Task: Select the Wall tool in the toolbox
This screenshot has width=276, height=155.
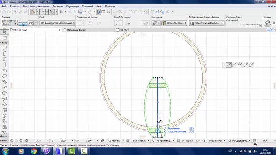Action: click(5, 48)
